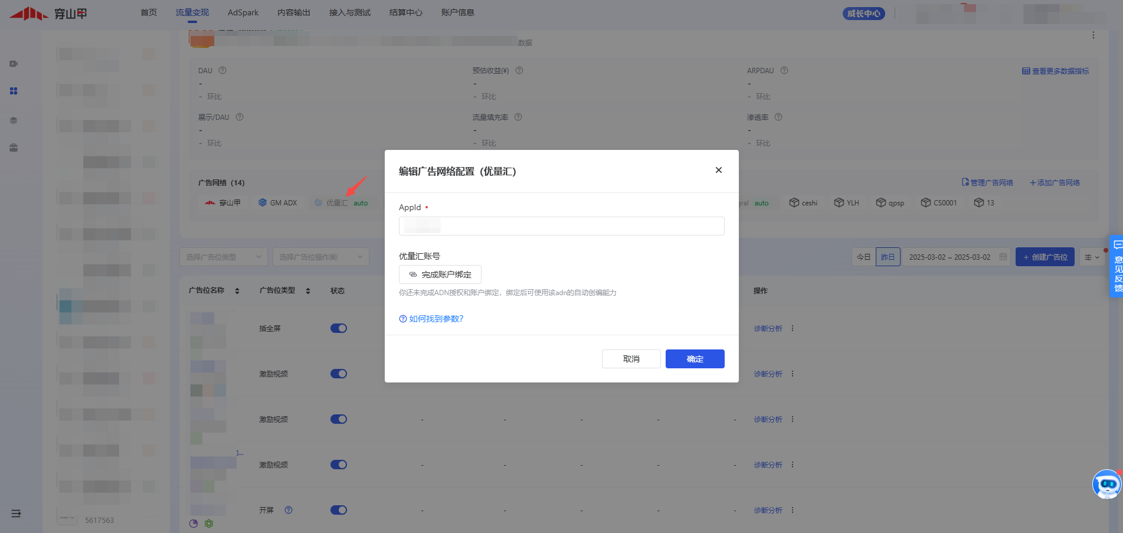
Task: Open the grid apps sidebar icon
Action: tap(14, 91)
